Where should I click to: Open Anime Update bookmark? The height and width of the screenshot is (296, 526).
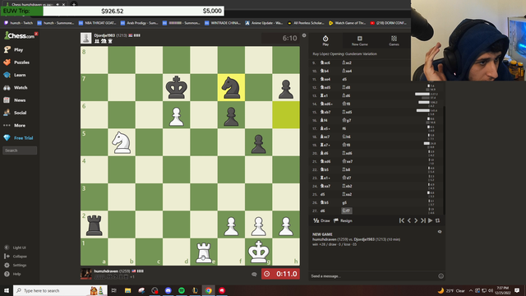(x=264, y=23)
